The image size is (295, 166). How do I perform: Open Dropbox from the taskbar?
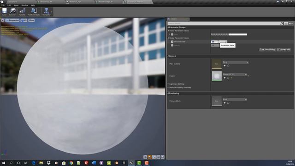(x=48, y=163)
